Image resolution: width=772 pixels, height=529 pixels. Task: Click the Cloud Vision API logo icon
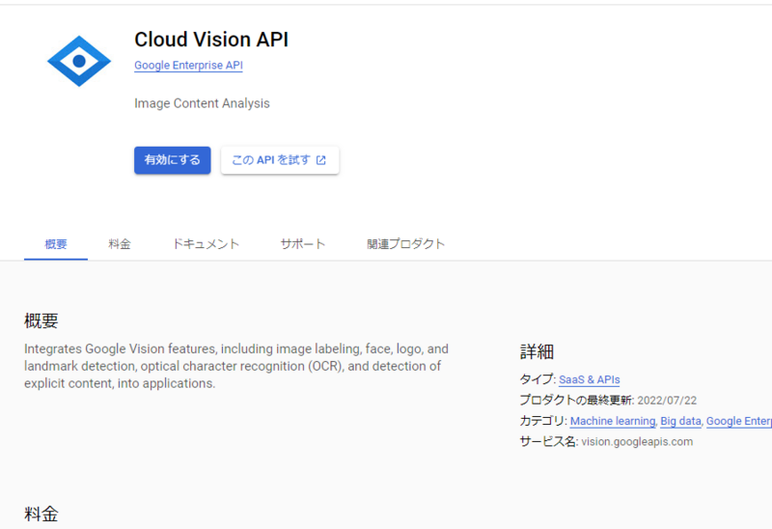click(79, 61)
